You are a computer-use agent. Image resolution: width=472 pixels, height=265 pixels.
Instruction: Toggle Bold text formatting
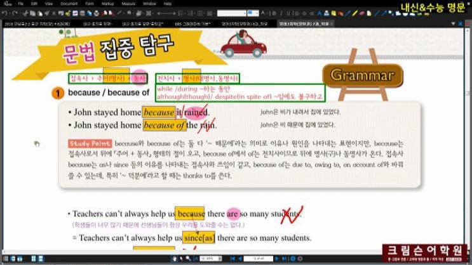(274, 13)
